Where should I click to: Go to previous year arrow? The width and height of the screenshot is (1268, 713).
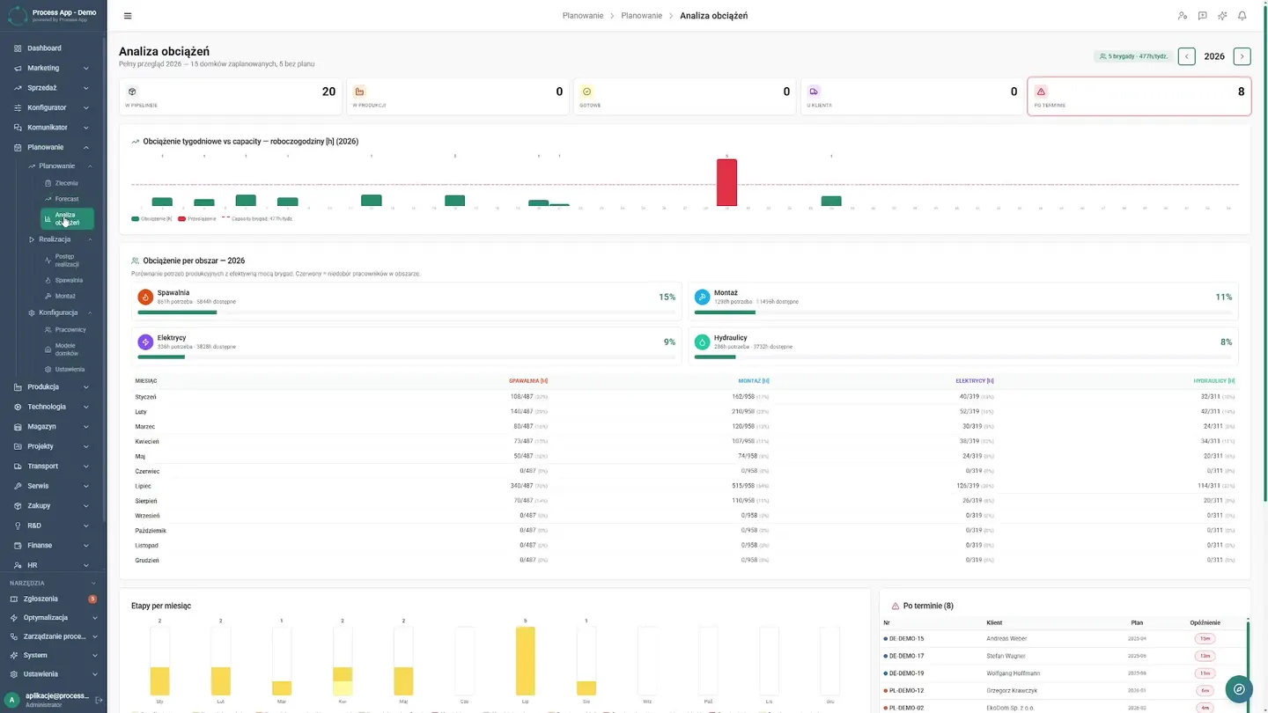pyautogui.click(x=1187, y=56)
